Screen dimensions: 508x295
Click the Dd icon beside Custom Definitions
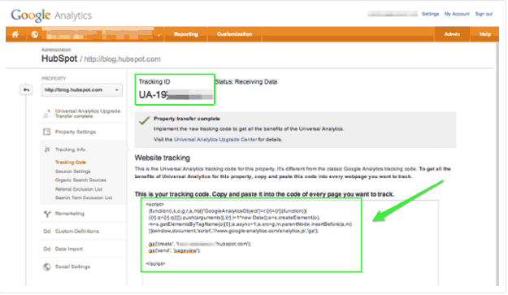pyautogui.click(x=47, y=232)
